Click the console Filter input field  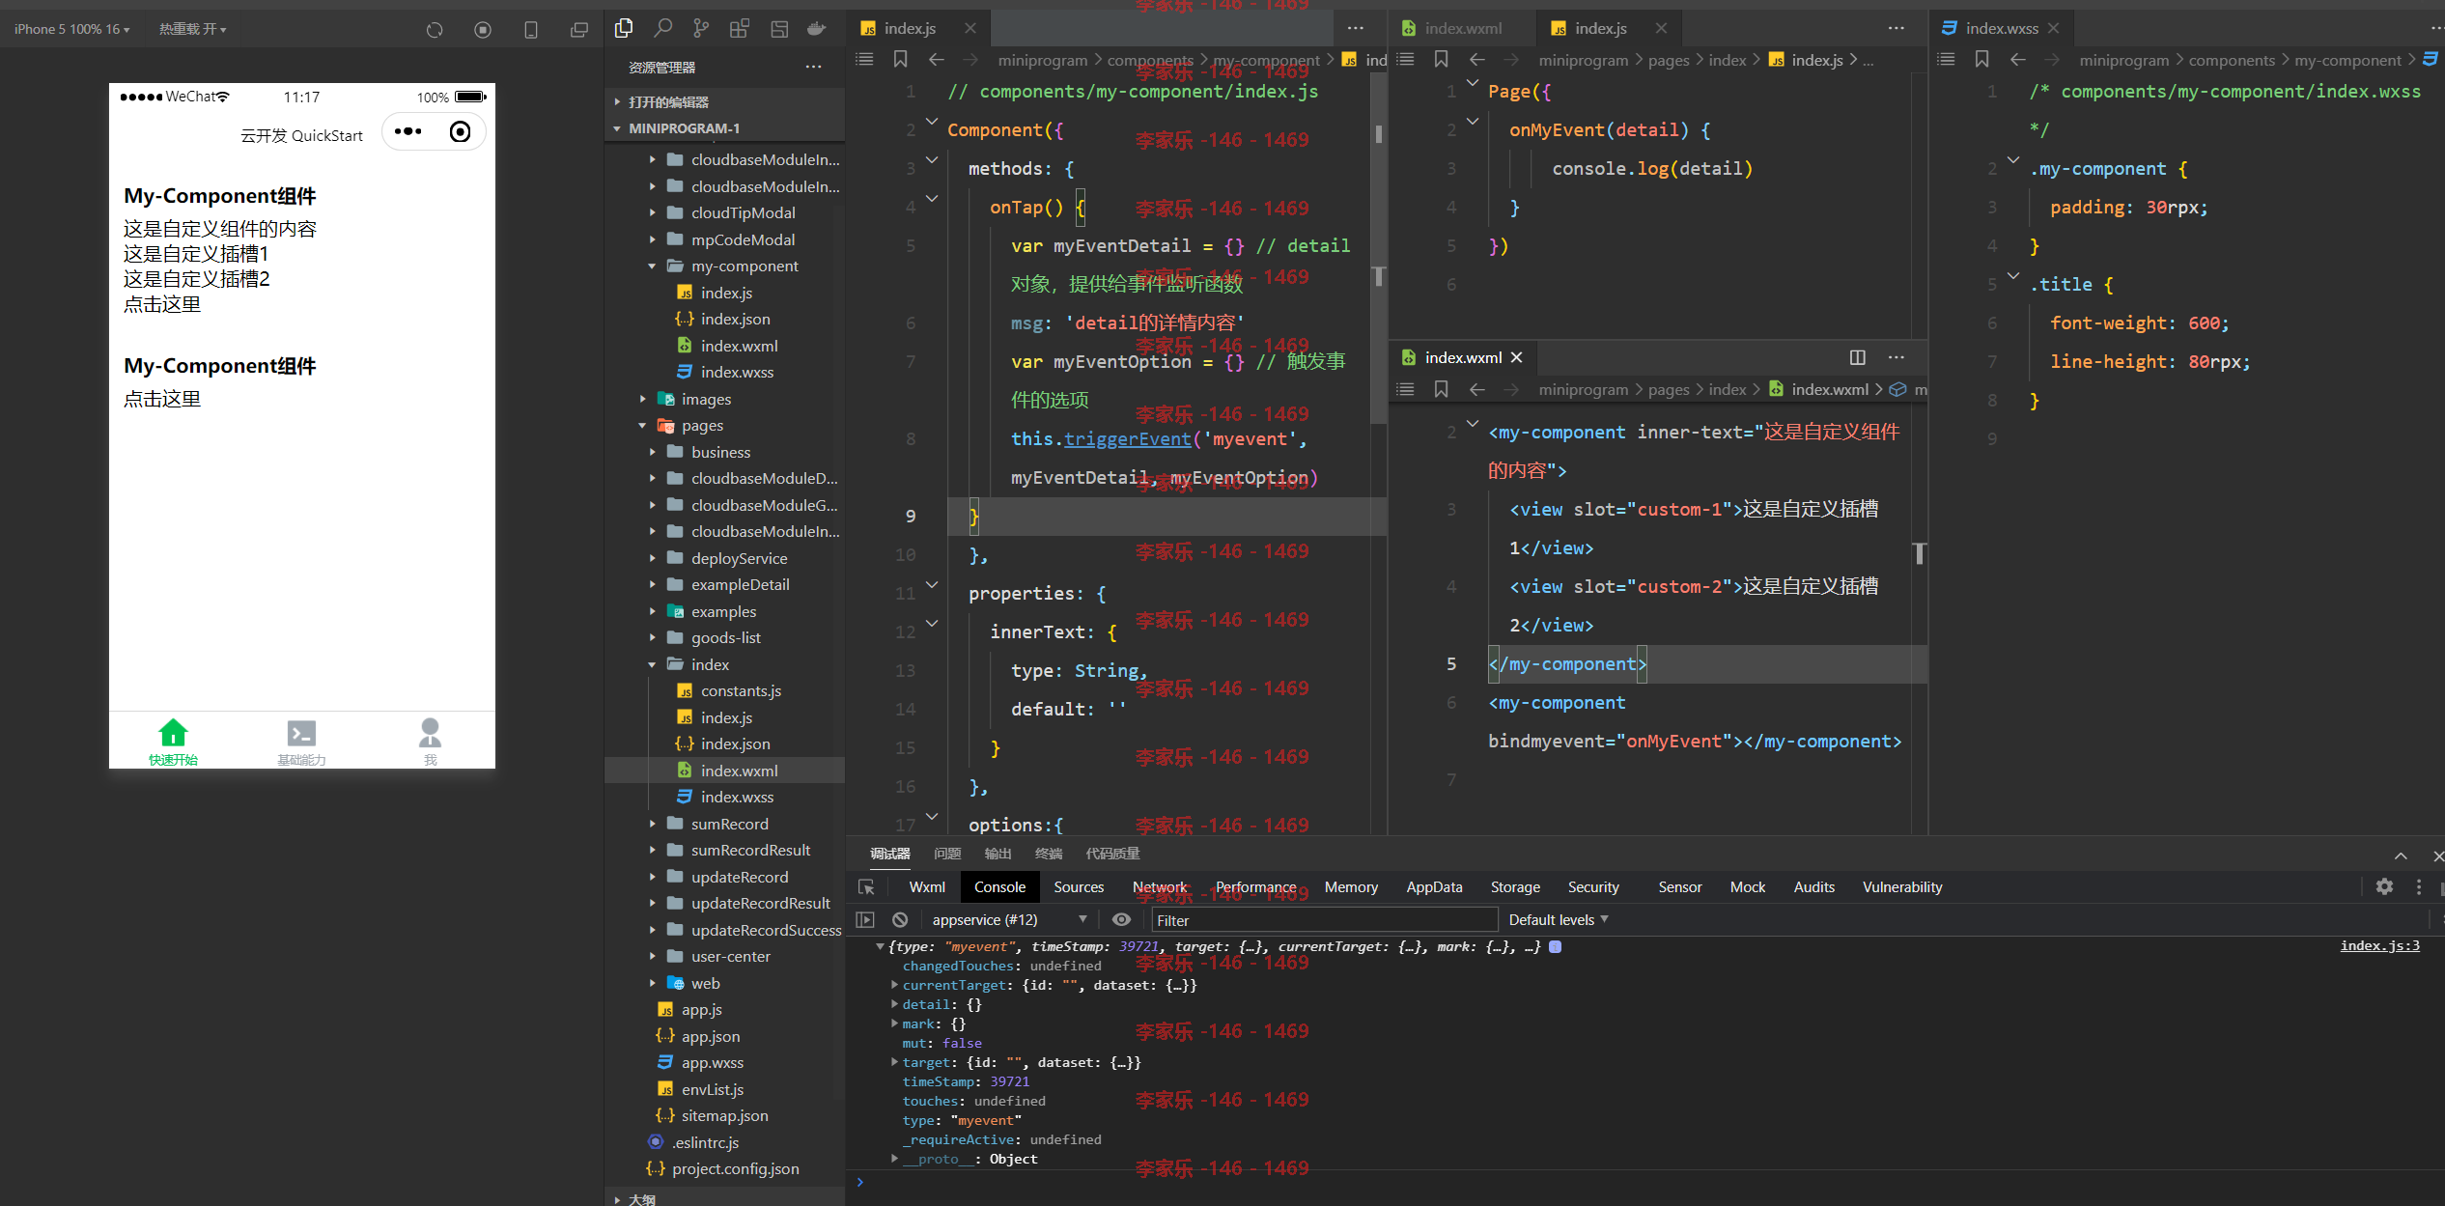coord(1324,920)
